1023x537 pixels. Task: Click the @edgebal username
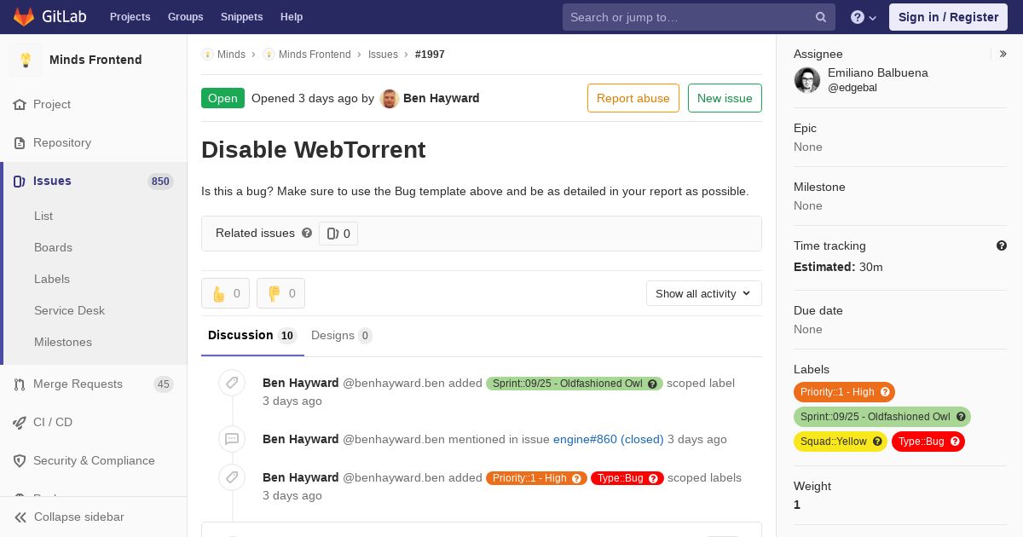tap(852, 88)
